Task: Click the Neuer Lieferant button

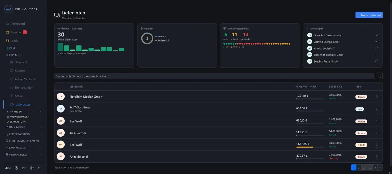Action: [x=369, y=15]
